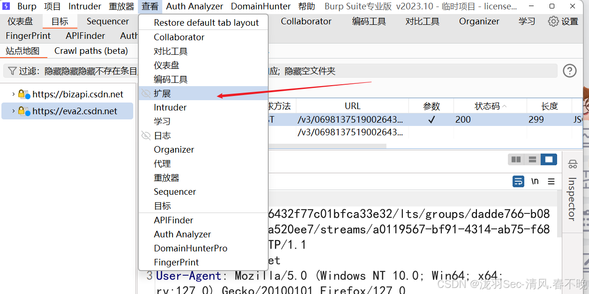The width and height of the screenshot is (589, 294).
Task: Switch to the 目标 tab
Action: tap(60, 22)
